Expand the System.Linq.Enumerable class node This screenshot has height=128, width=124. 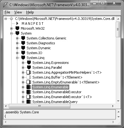23,87
